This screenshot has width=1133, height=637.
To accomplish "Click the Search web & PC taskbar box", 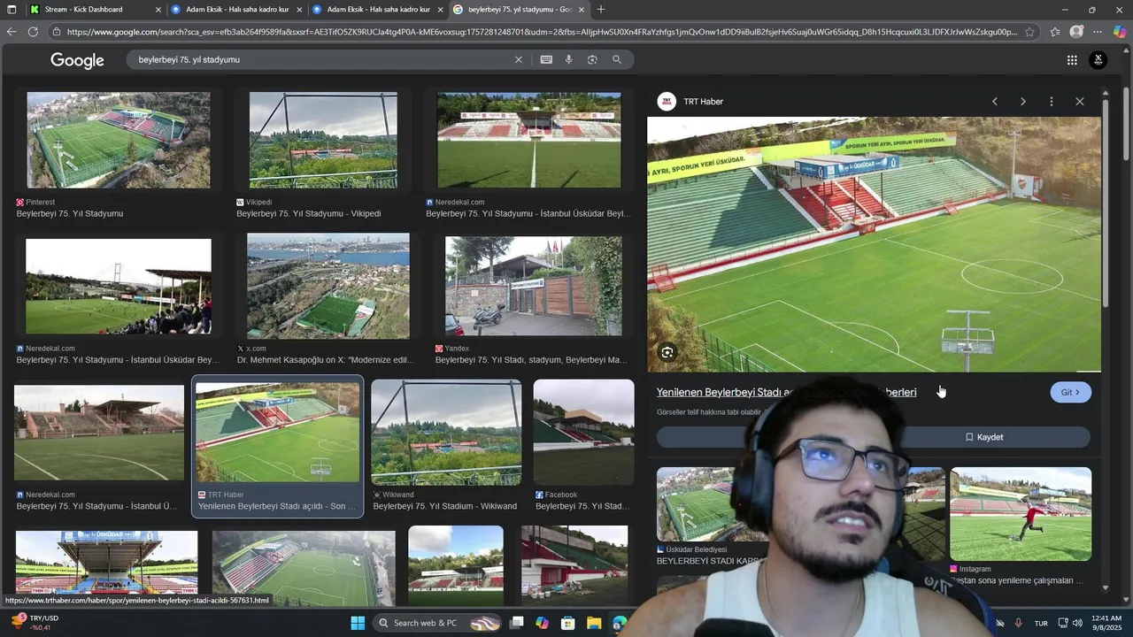I will [439, 623].
